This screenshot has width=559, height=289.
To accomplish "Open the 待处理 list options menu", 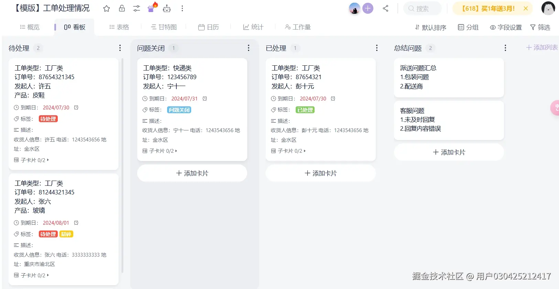I will [x=120, y=48].
